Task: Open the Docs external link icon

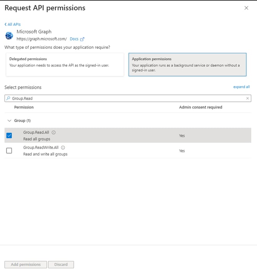Action: (82, 39)
